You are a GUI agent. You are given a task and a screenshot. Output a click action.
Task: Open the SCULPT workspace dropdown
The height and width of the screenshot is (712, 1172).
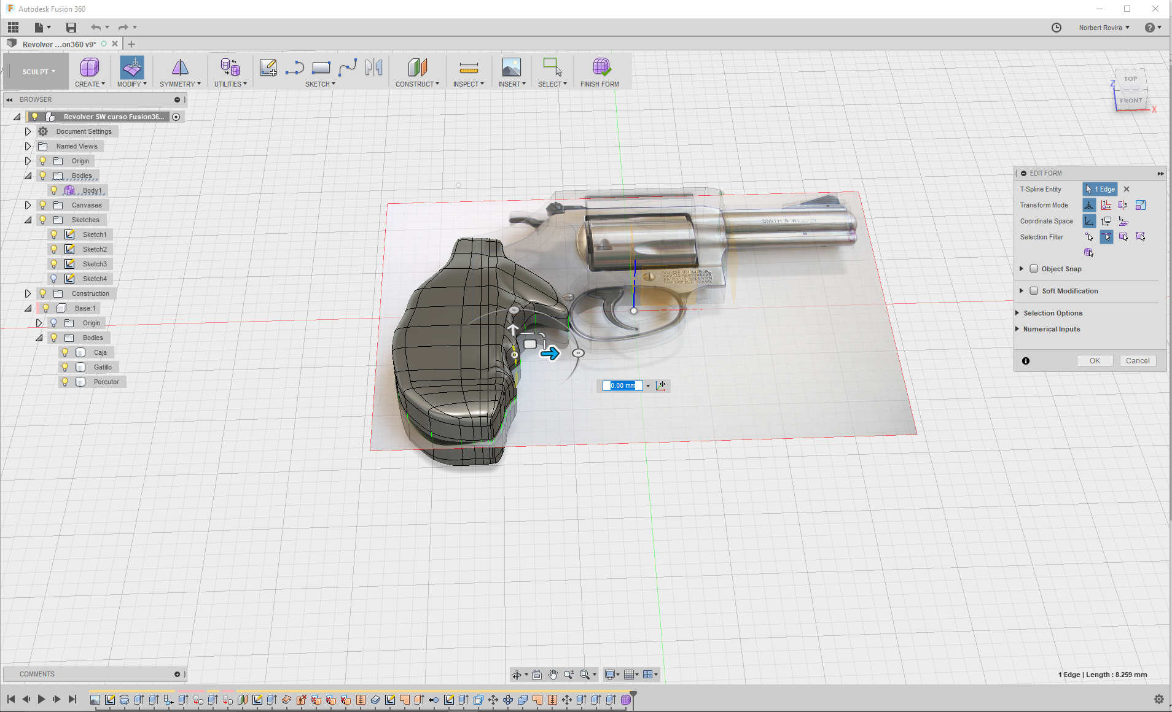coord(39,72)
